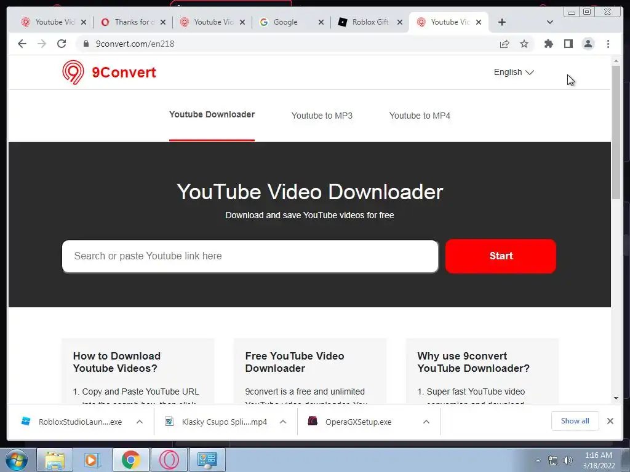Screen dimensions: 630x472
Task: Close the Google tab
Action: 321,22
